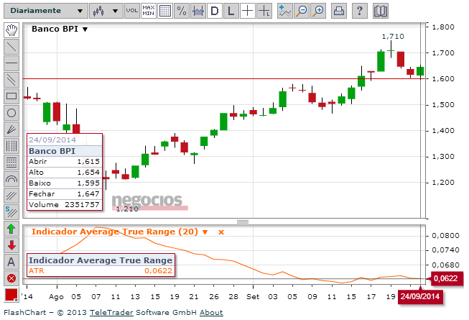Select the S speed lines tool
469x320 pixels.
(x=11, y=212)
